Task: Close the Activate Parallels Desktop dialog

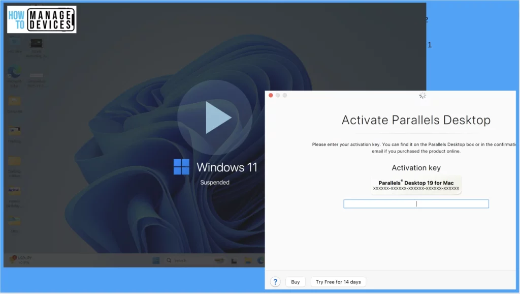Action: tap(271, 95)
